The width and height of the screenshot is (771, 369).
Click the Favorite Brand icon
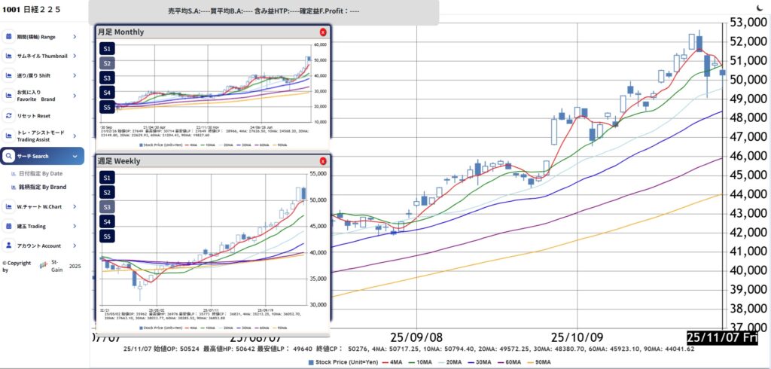[8, 96]
